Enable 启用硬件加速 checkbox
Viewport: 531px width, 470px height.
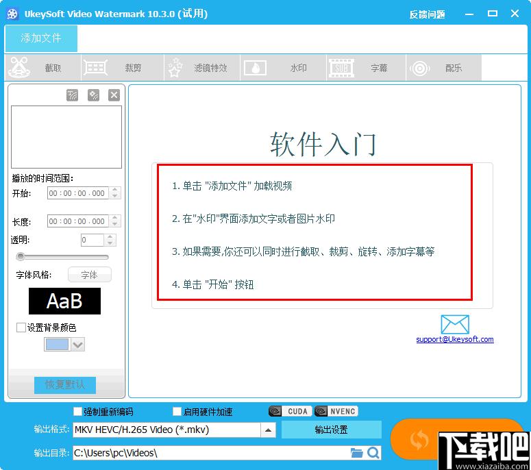pos(177,411)
